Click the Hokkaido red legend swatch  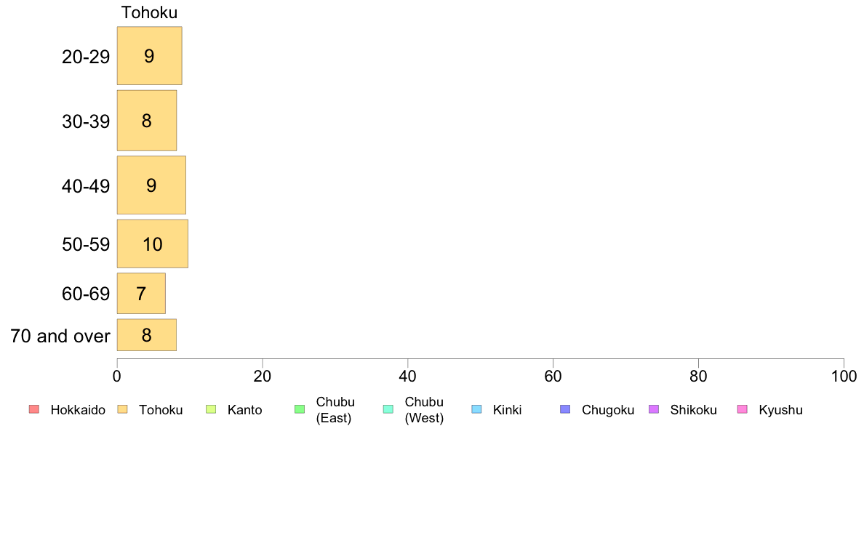[x=34, y=410]
